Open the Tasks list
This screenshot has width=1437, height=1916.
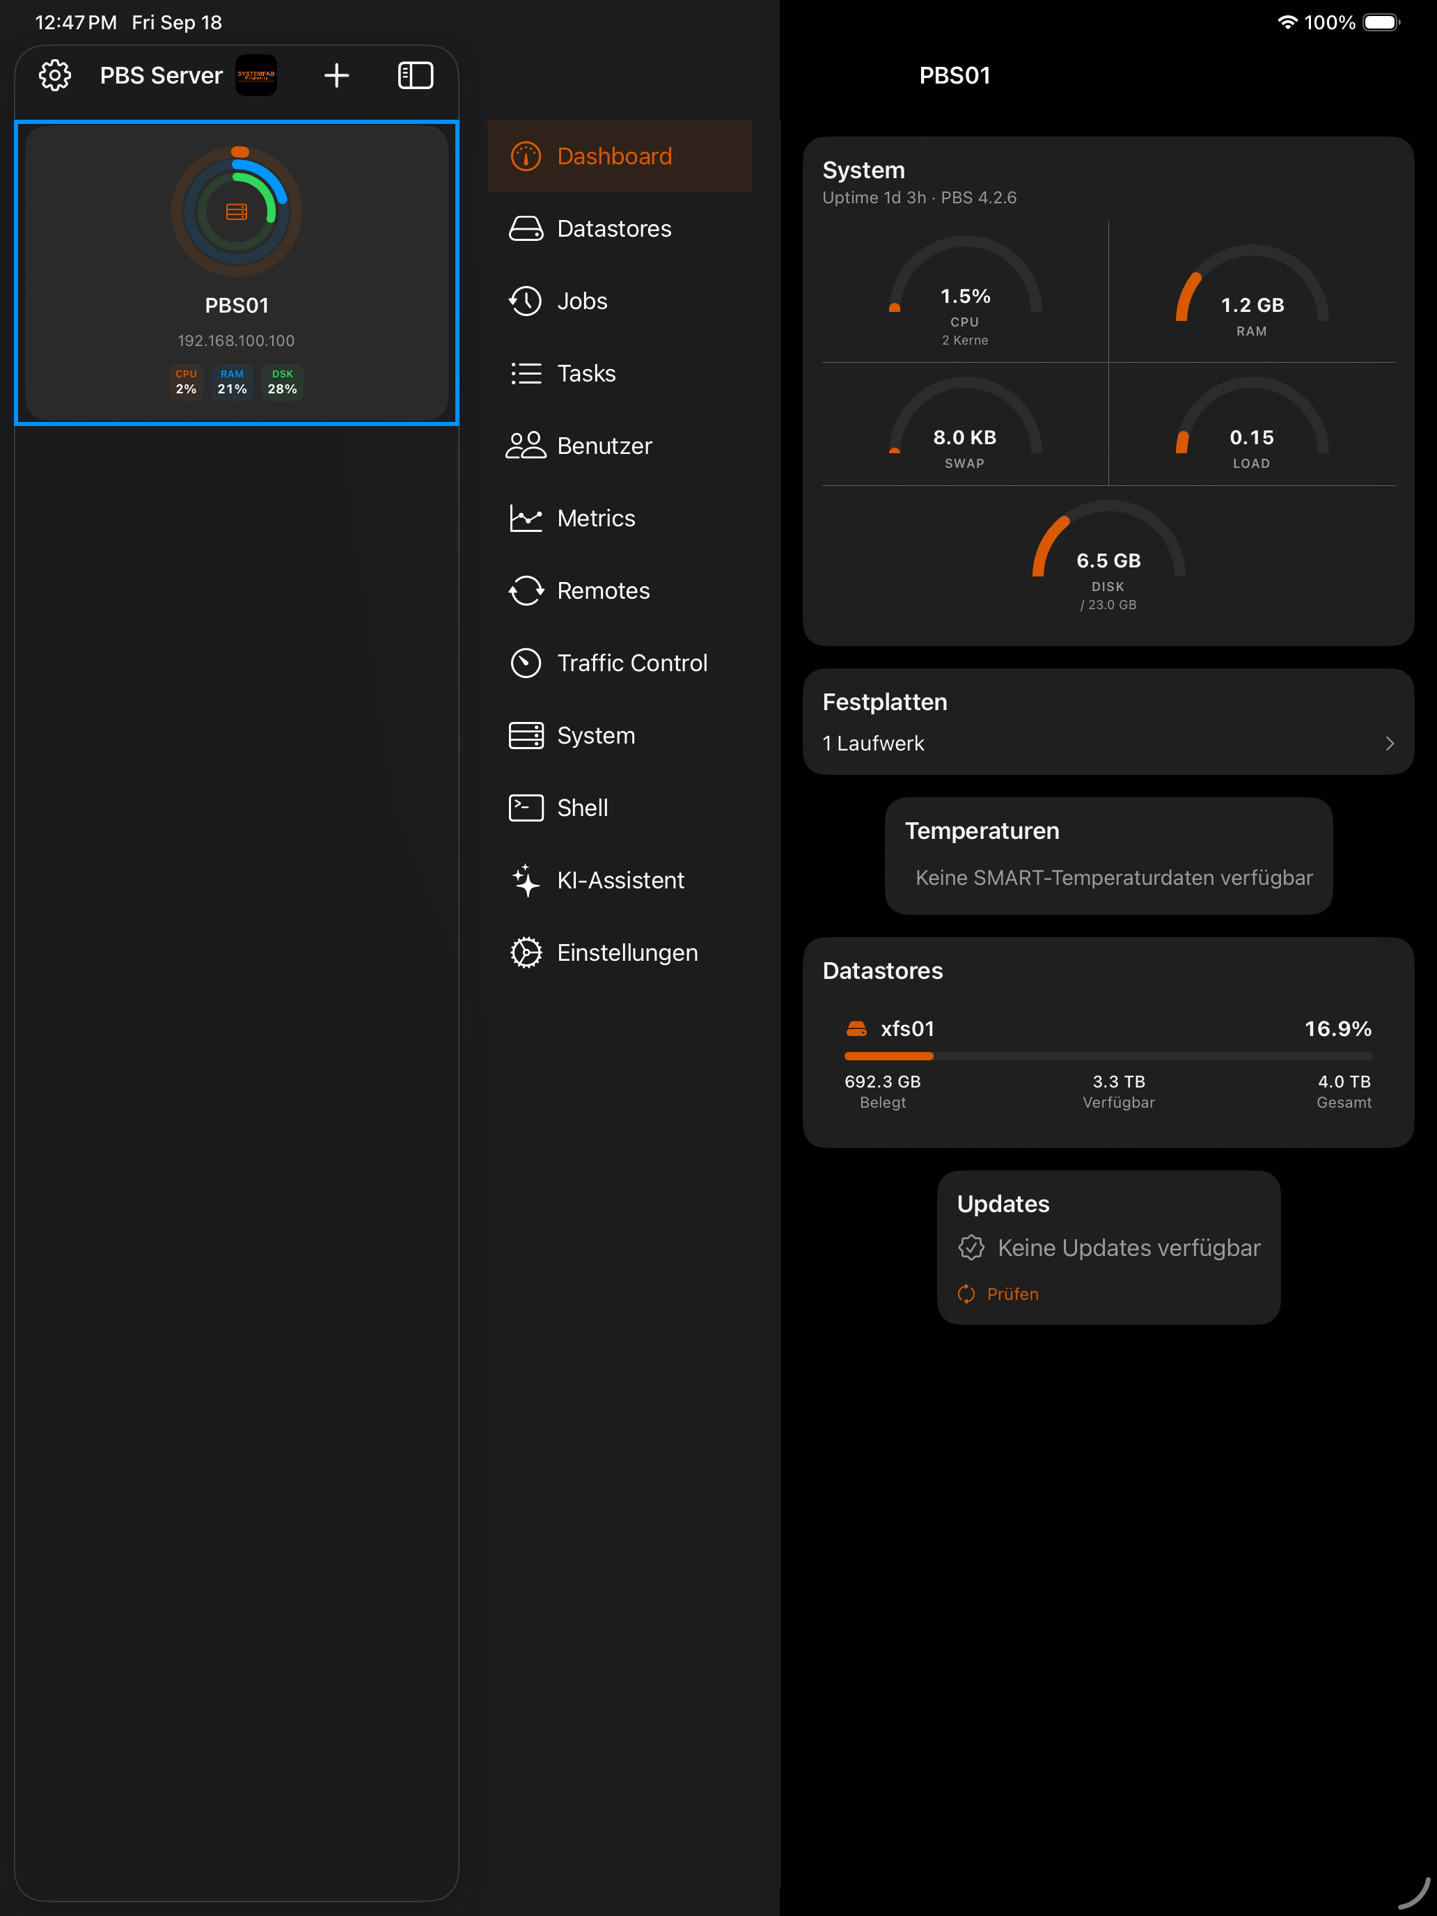click(x=620, y=373)
